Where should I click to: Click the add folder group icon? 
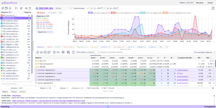tap(41, 52)
